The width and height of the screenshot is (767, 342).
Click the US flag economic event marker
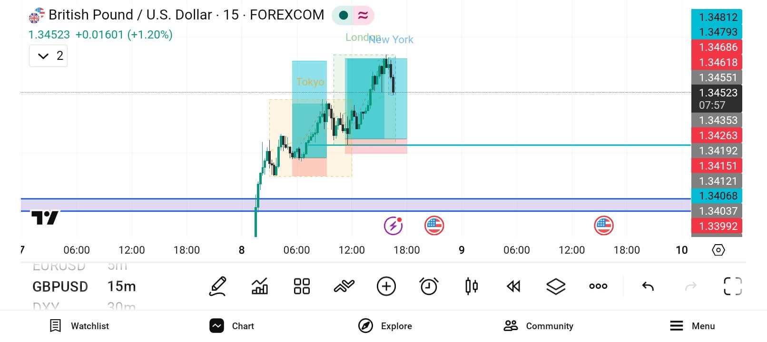tap(434, 226)
